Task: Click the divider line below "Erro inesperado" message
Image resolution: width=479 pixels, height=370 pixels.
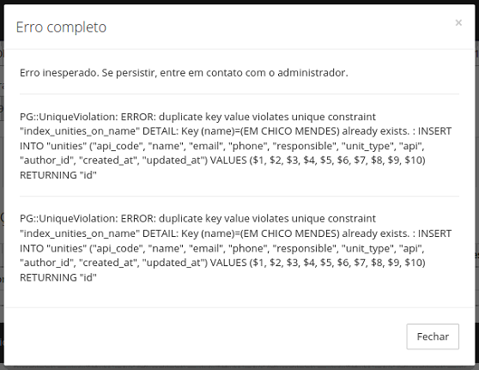Action: tap(240, 94)
